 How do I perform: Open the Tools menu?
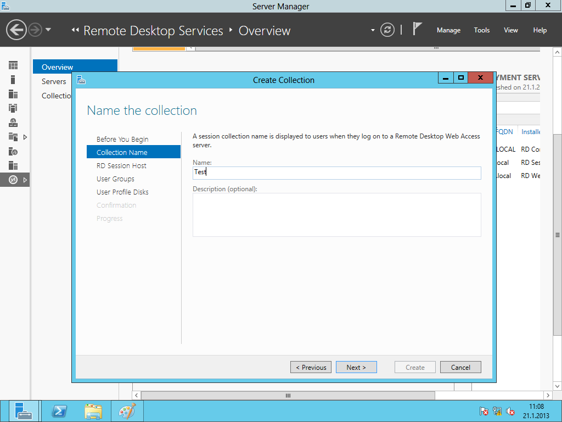(481, 30)
